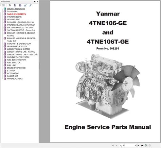Image resolution: width=161 pixels, height=148 pixels.
Task: Click bookmark ribbon icon beside GEAR HOUSING
Action: pyautogui.click(x=5, y=20)
